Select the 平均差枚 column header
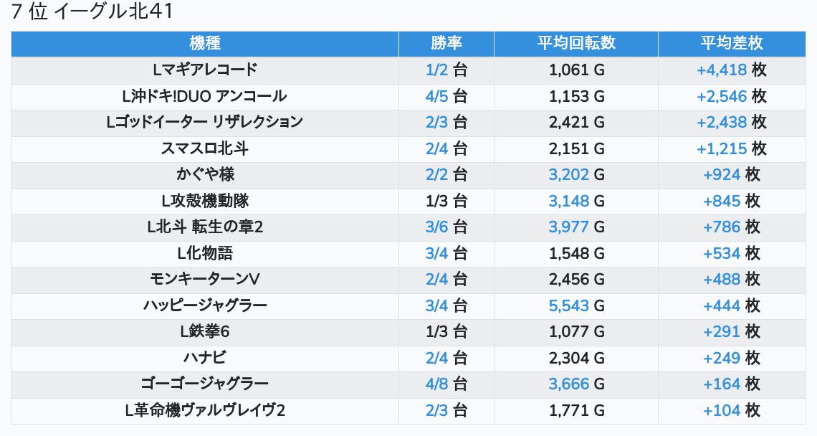Screen dimensions: 817x436 coord(731,44)
